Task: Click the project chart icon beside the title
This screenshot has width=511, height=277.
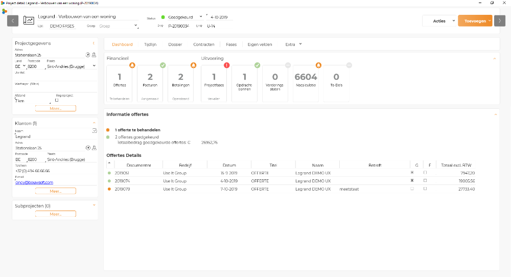Action: pyautogui.click(x=29, y=20)
